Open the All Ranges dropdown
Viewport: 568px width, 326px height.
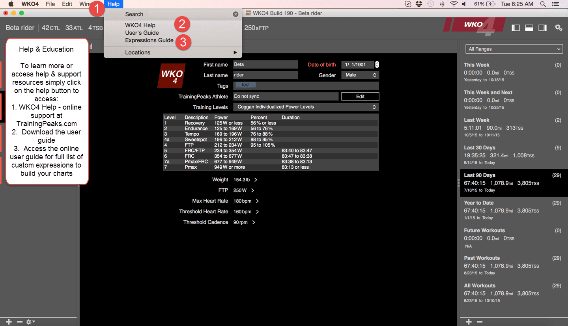click(514, 49)
